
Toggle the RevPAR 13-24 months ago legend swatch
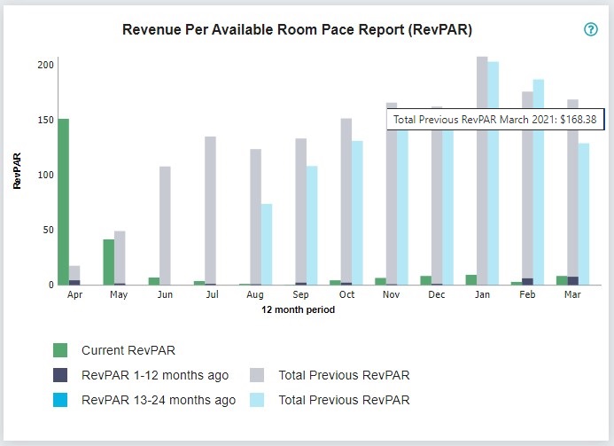[x=60, y=400]
